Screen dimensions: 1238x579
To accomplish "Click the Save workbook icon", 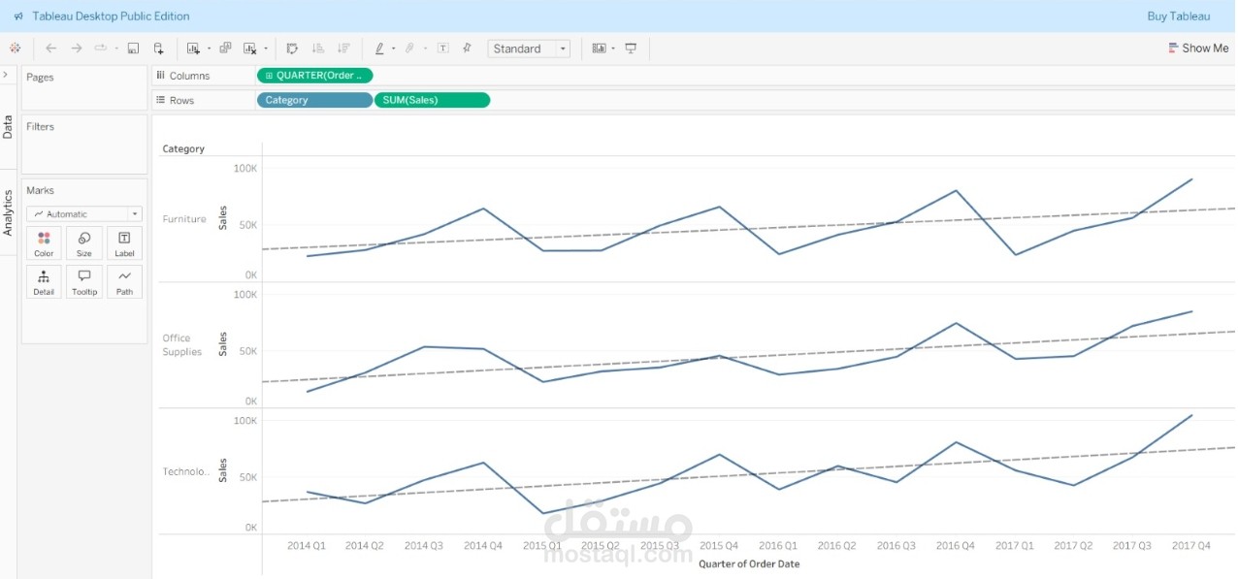I will click(133, 48).
